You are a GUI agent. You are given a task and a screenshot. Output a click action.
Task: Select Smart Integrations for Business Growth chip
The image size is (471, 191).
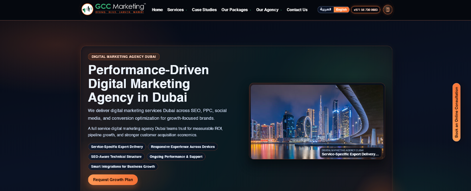[123, 167]
